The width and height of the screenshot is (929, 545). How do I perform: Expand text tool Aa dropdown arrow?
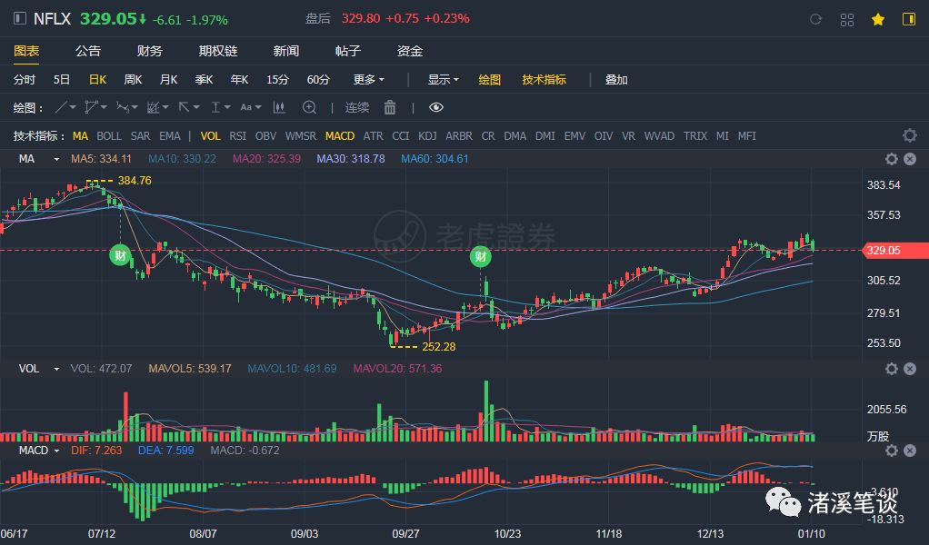pyautogui.click(x=258, y=108)
